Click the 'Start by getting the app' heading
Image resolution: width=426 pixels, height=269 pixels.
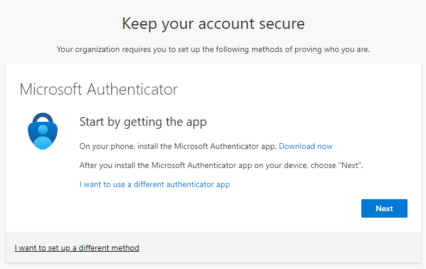click(143, 122)
